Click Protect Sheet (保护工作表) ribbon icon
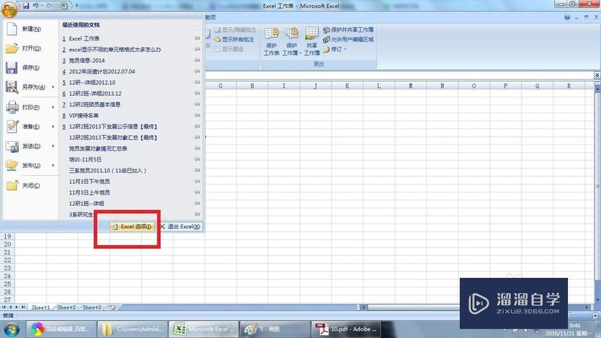 pos(271,41)
